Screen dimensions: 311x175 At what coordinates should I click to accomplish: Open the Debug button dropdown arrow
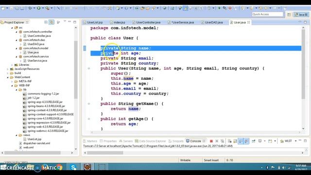point(34,8)
